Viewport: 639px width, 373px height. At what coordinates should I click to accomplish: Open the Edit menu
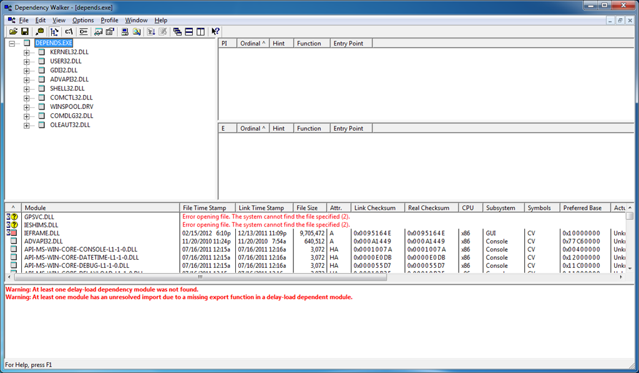41,21
